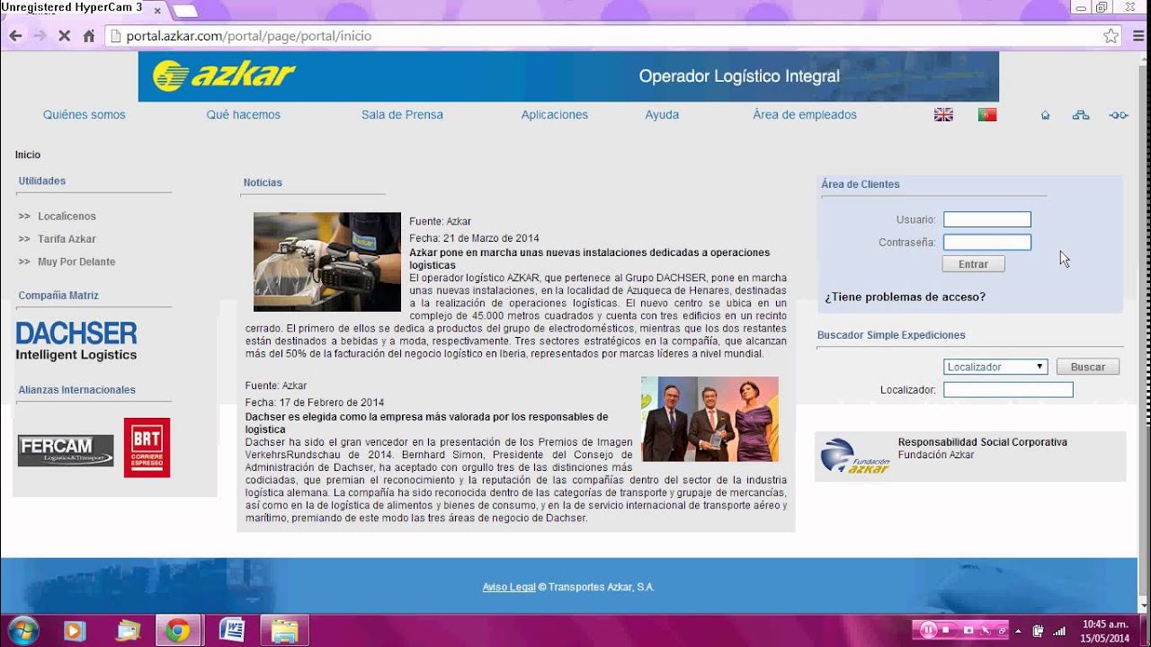Click the browser back arrow
Viewport: 1151px width, 647px height.
(15, 36)
